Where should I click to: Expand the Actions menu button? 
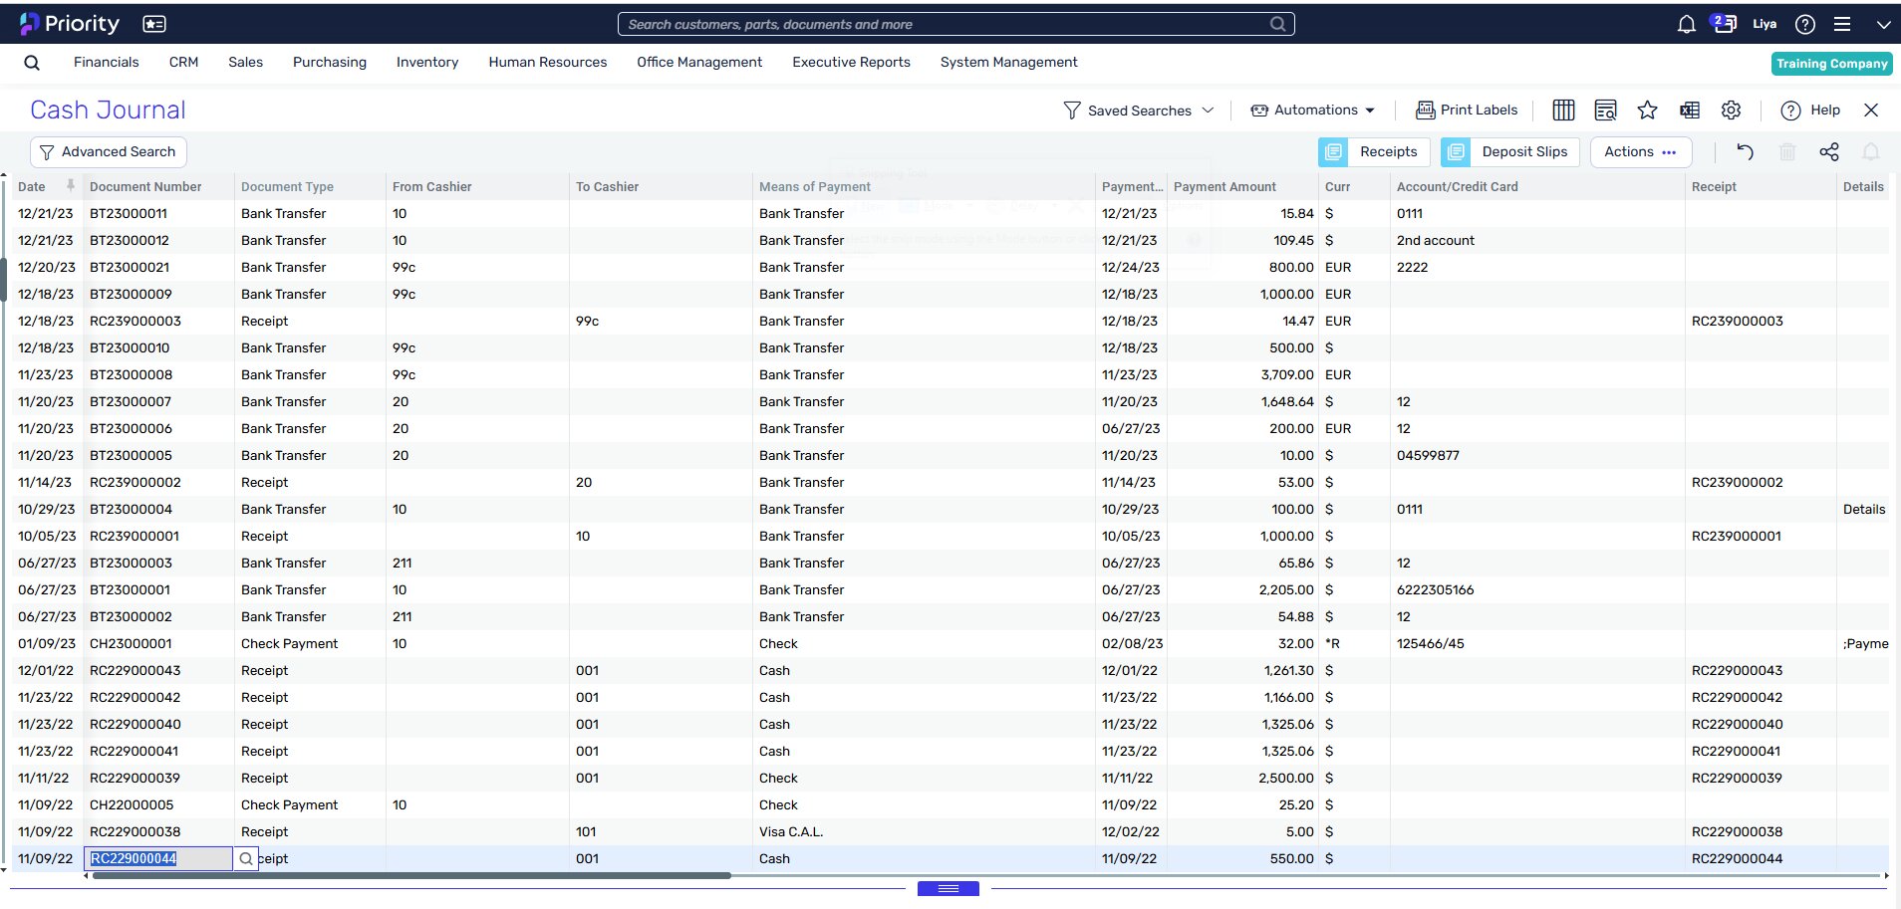coord(1640,152)
